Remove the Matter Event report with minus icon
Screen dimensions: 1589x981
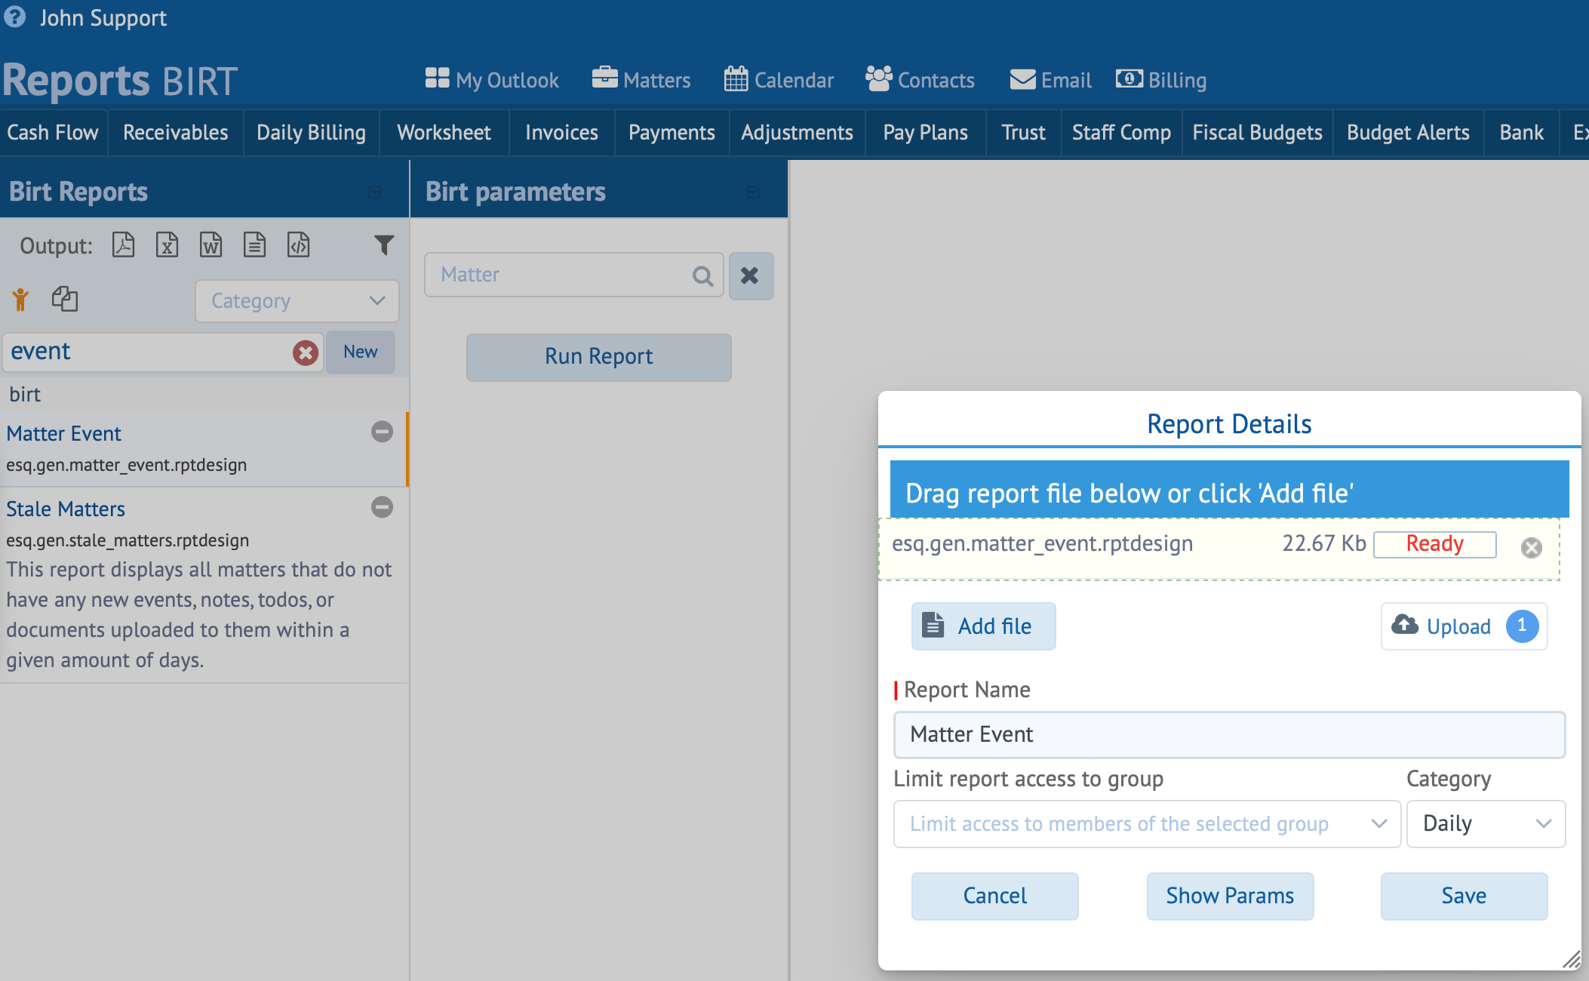pos(382,432)
